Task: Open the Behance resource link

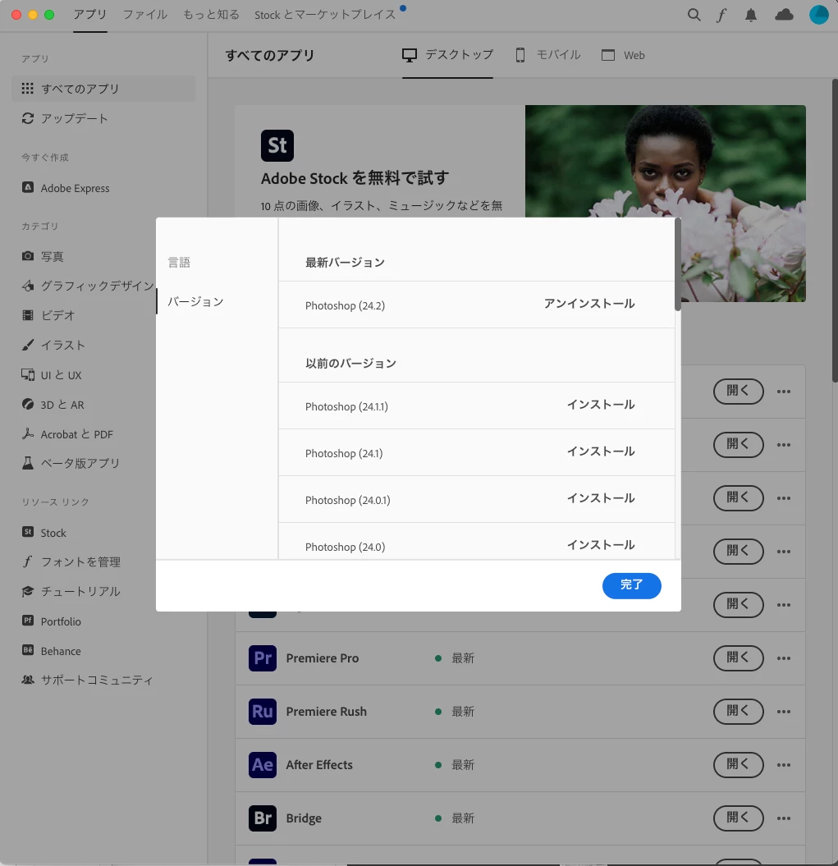Action: click(x=52, y=651)
